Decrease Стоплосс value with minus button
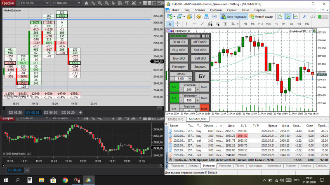The width and height of the screenshot is (330, 185). point(181,89)
